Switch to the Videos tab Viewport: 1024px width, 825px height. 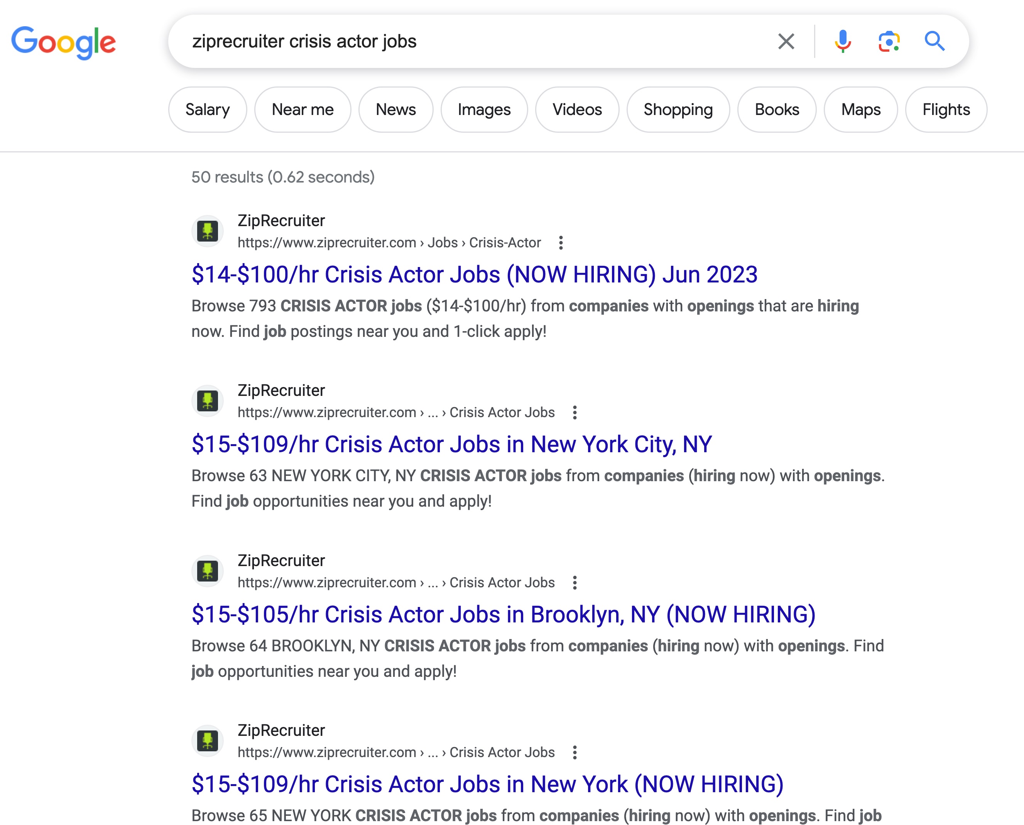point(577,110)
